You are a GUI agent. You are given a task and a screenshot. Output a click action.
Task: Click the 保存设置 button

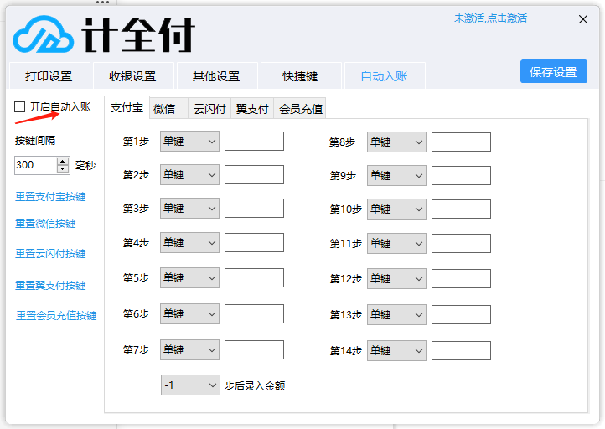[x=554, y=71]
